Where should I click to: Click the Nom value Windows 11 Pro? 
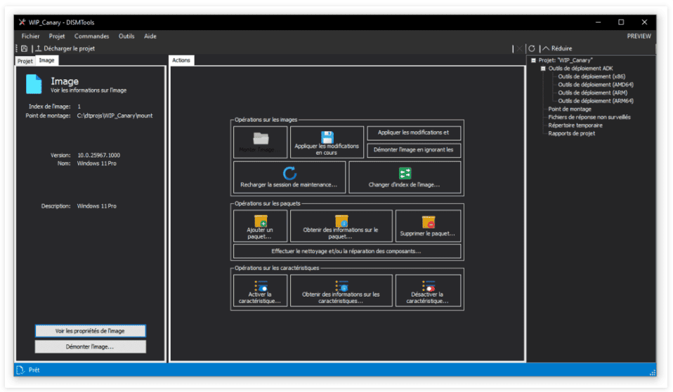pos(96,163)
